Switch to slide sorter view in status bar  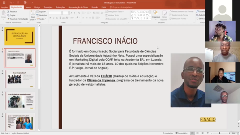(198, 133)
